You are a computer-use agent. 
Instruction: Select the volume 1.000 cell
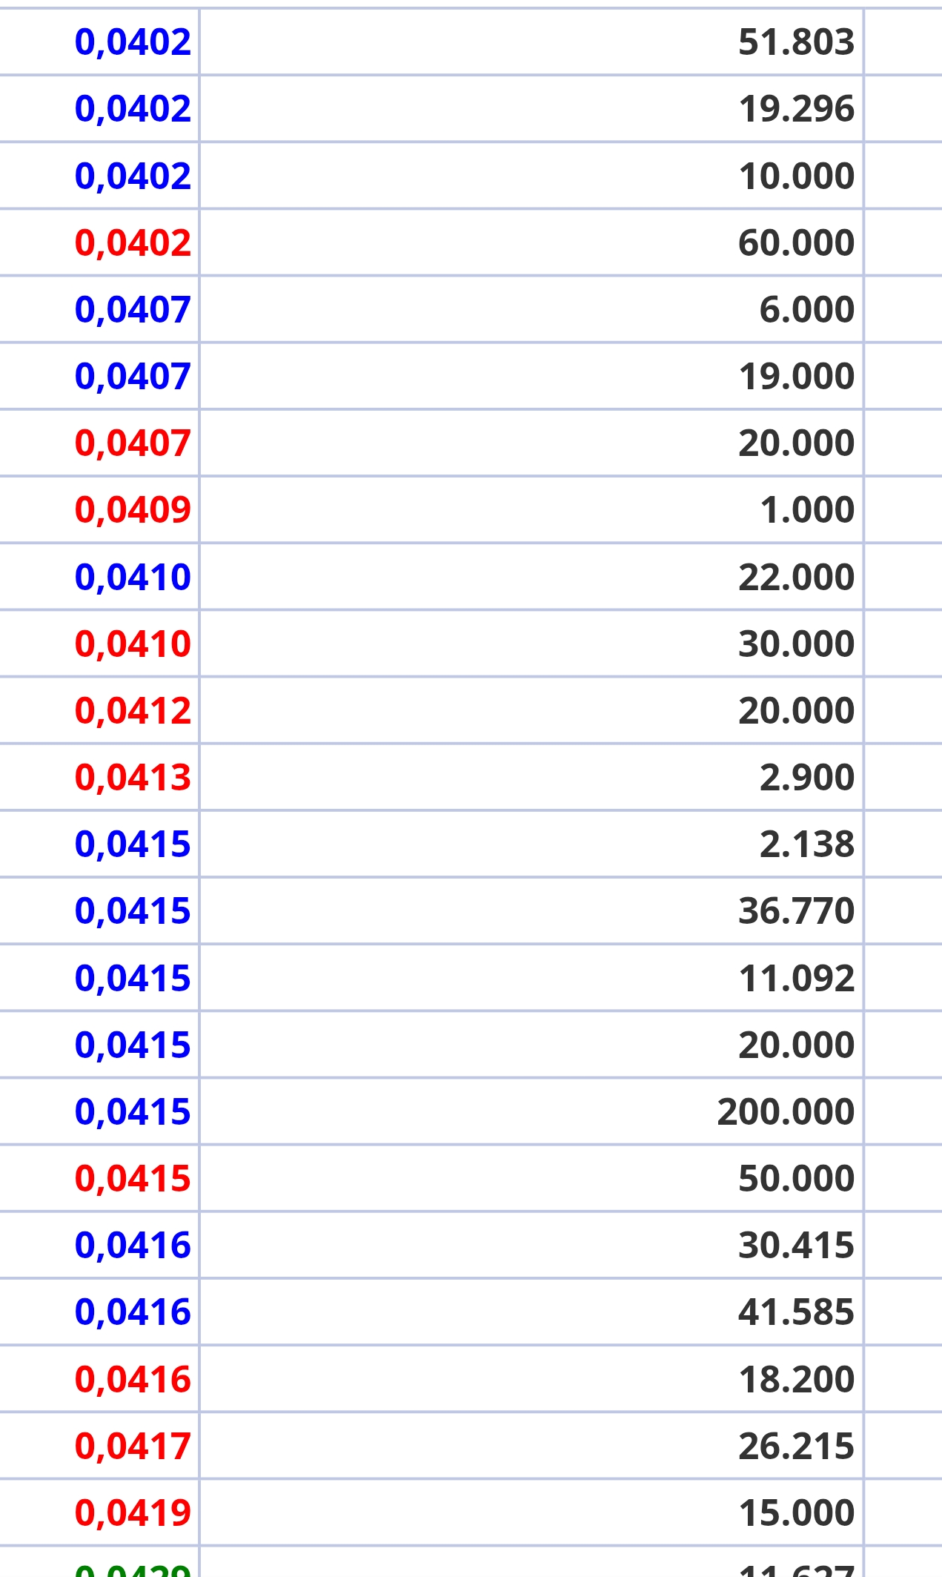[807, 510]
